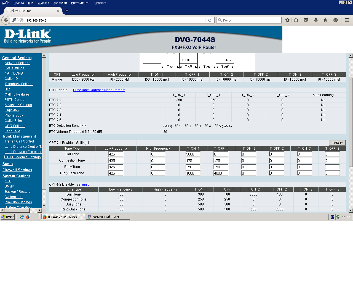
Task: Click the main page scroll up arrow
Action: point(351,56)
